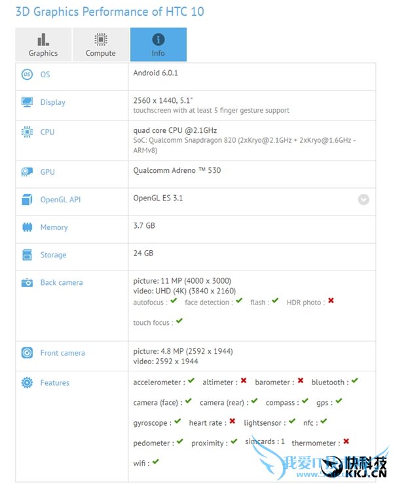This screenshot has width=393, height=484.
Task: Click the green check beside autofocus
Action: pos(174,301)
